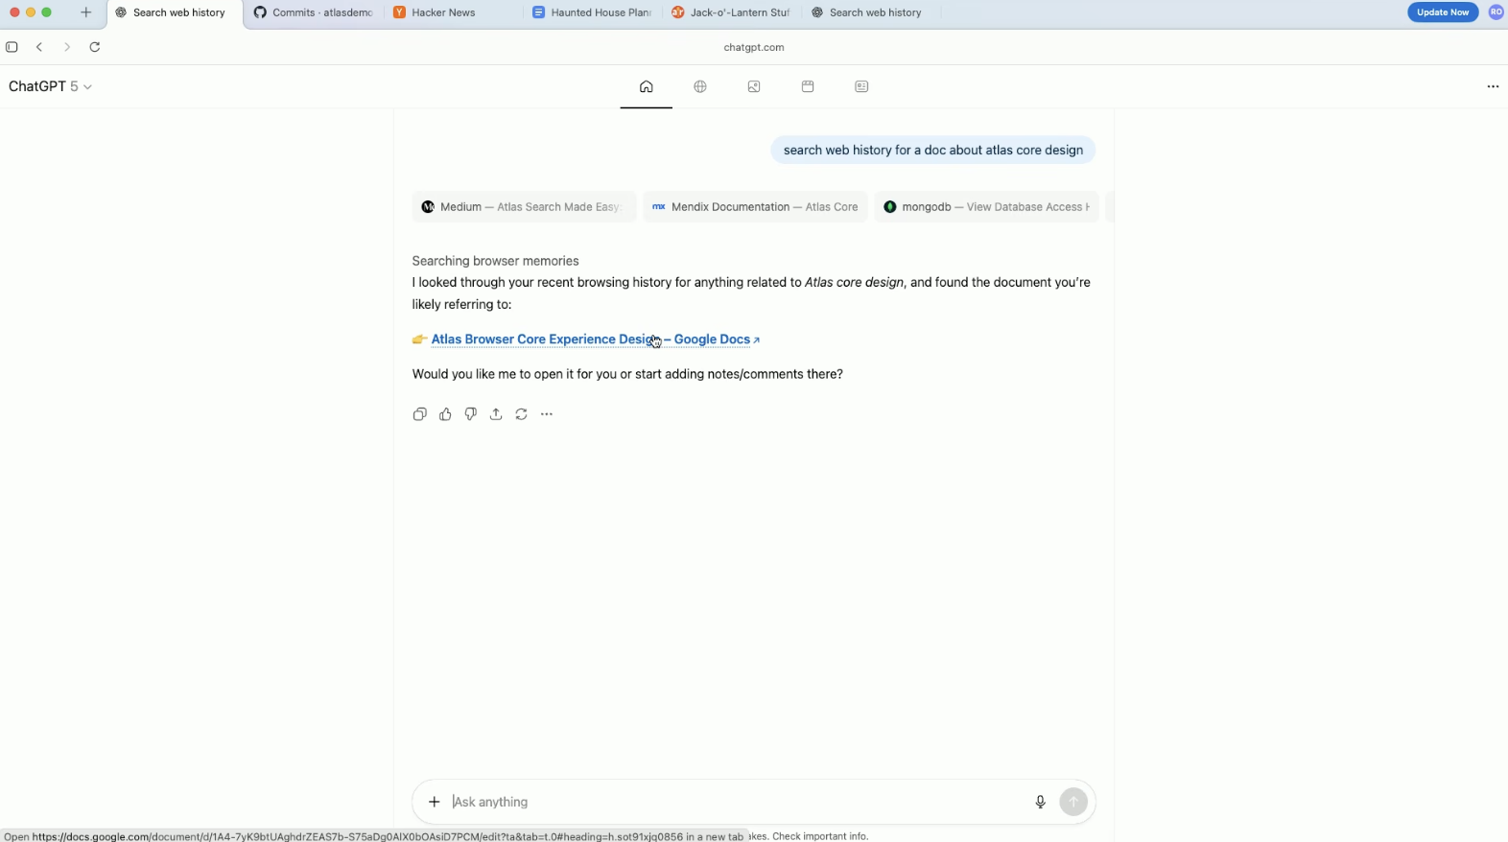Reload the page with the refresh icon
The image size is (1508, 842).
(x=95, y=47)
